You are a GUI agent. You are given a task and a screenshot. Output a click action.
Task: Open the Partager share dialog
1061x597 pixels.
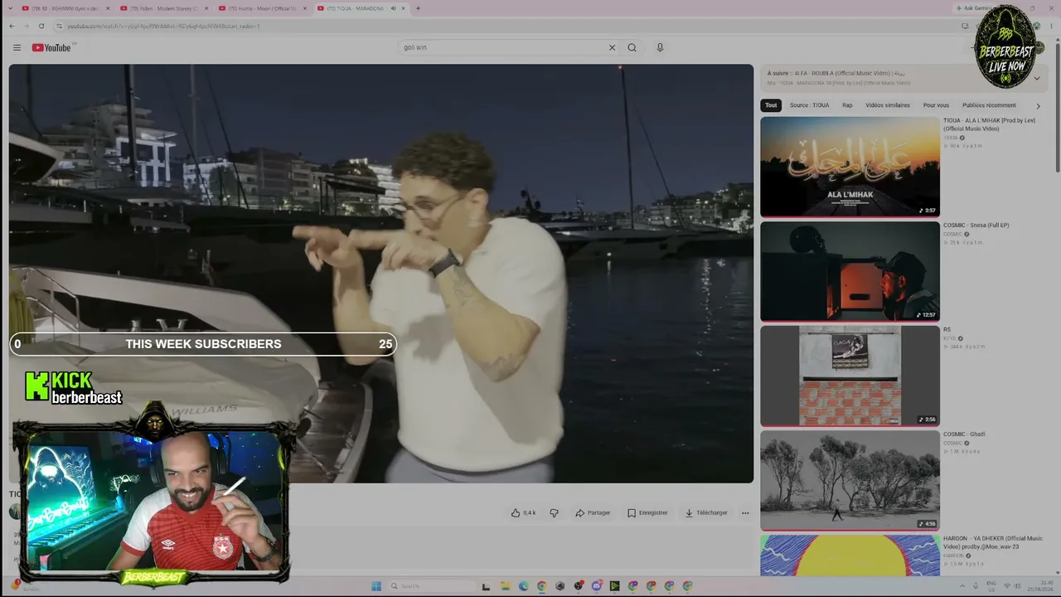point(593,512)
